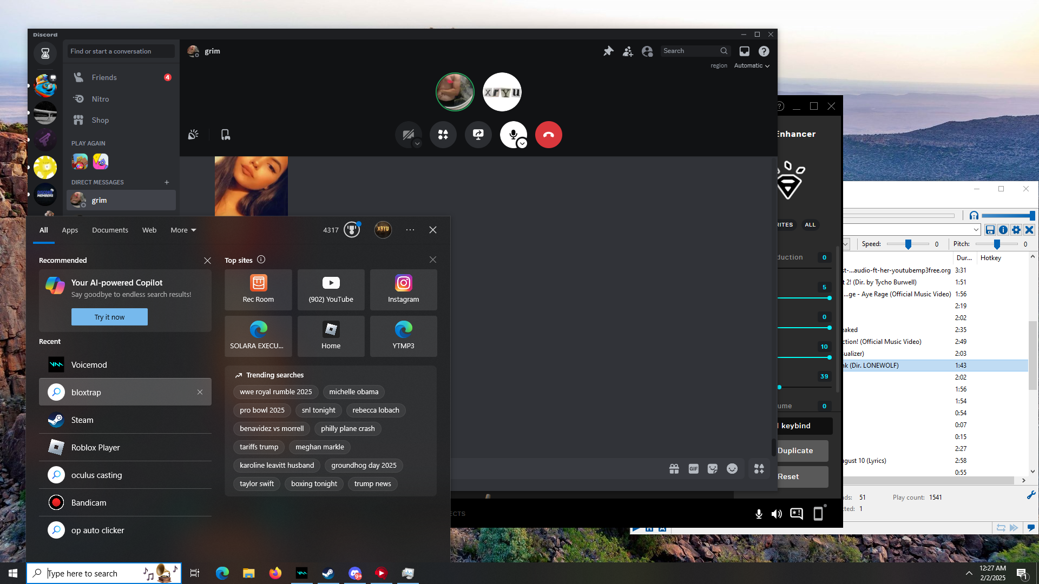
Task: Expand the region Automatic dropdown
Action: click(x=752, y=65)
